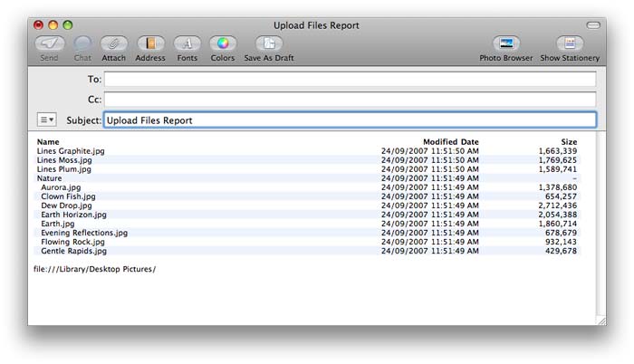
Task: Click the resize grip at window corner
Action: tap(602, 321)
